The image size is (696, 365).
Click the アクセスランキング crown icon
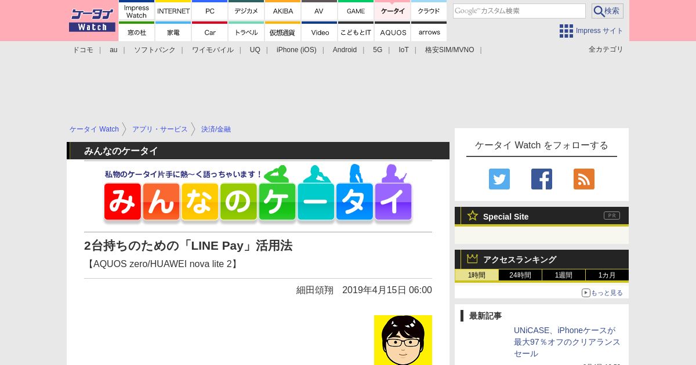[473, 258]
